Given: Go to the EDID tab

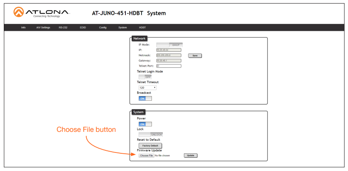Looking at the screenshot, I should 83,27.
